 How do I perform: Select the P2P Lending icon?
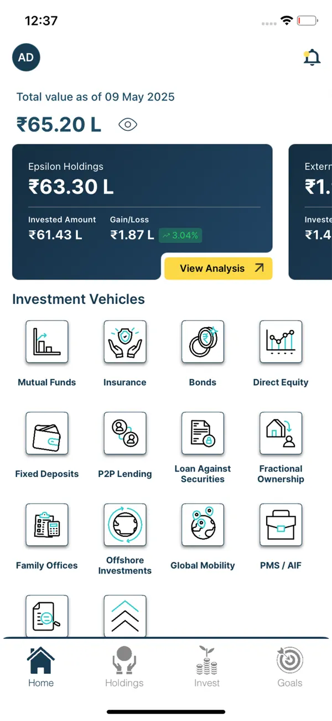pos(125,433)
